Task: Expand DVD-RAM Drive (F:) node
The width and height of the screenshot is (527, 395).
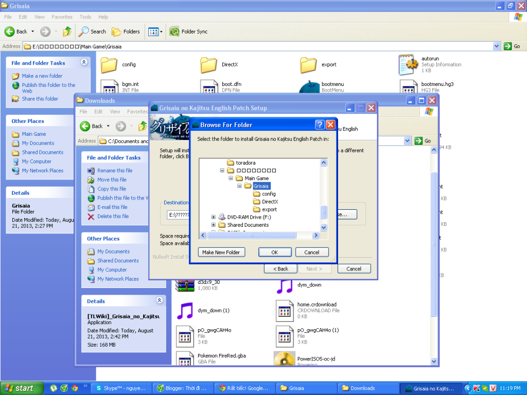Action: click(213, 218)
